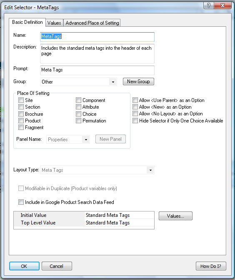Image resolution: width=235 pixels, height=280 pixels.
Task: Tick Include in Google Product Search Data Feed
Action: (21, 202)
